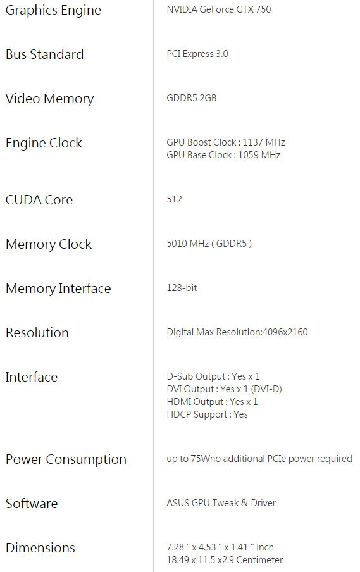Click the PCI Express 3.0 value
This screenshot has height=572, width=360.
197,54
